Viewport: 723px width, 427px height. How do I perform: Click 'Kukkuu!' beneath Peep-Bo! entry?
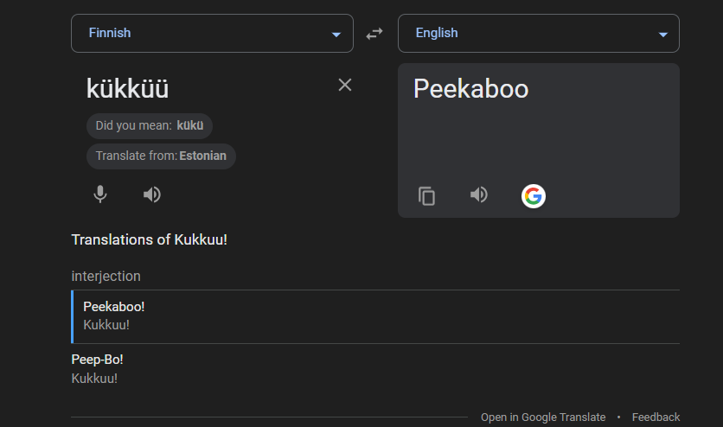[x=94, y=379]
